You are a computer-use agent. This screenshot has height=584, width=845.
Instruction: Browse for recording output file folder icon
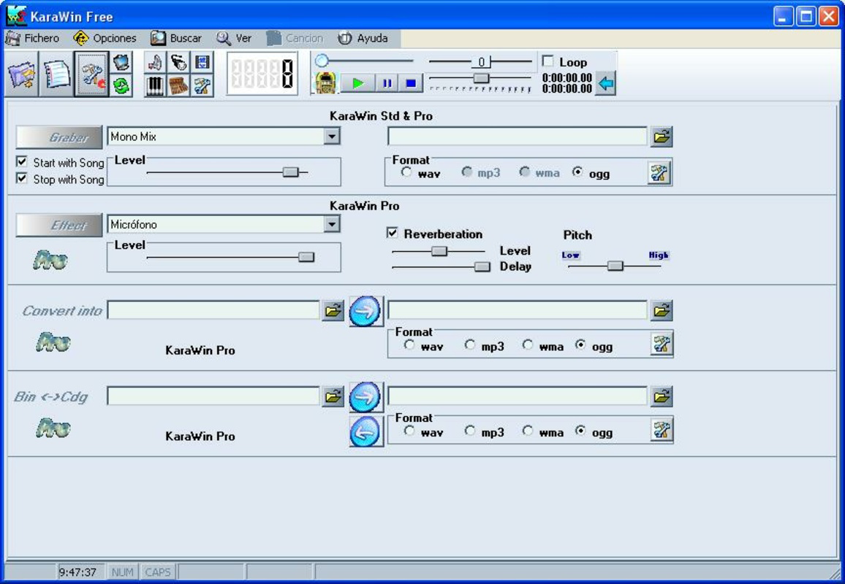(662, 137)
